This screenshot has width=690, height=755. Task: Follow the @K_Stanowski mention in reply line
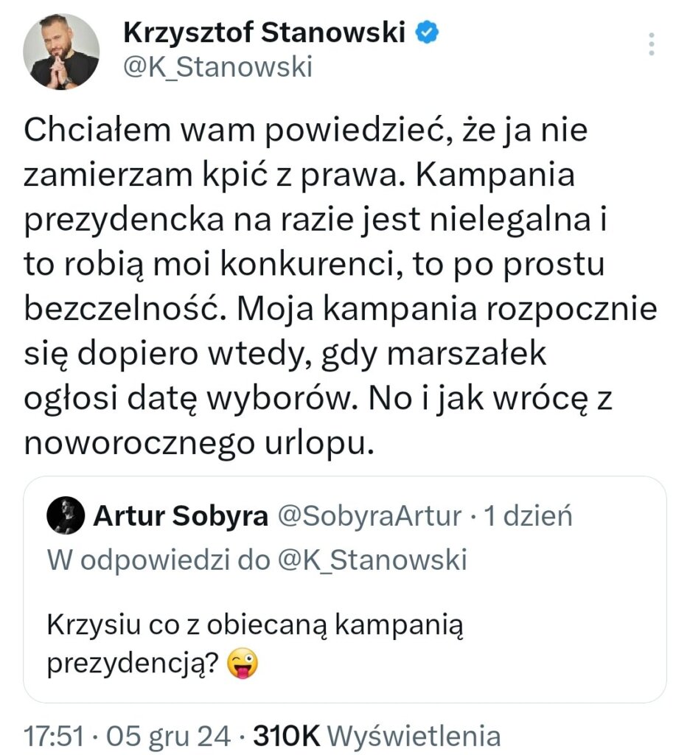(x=373, y=560)
